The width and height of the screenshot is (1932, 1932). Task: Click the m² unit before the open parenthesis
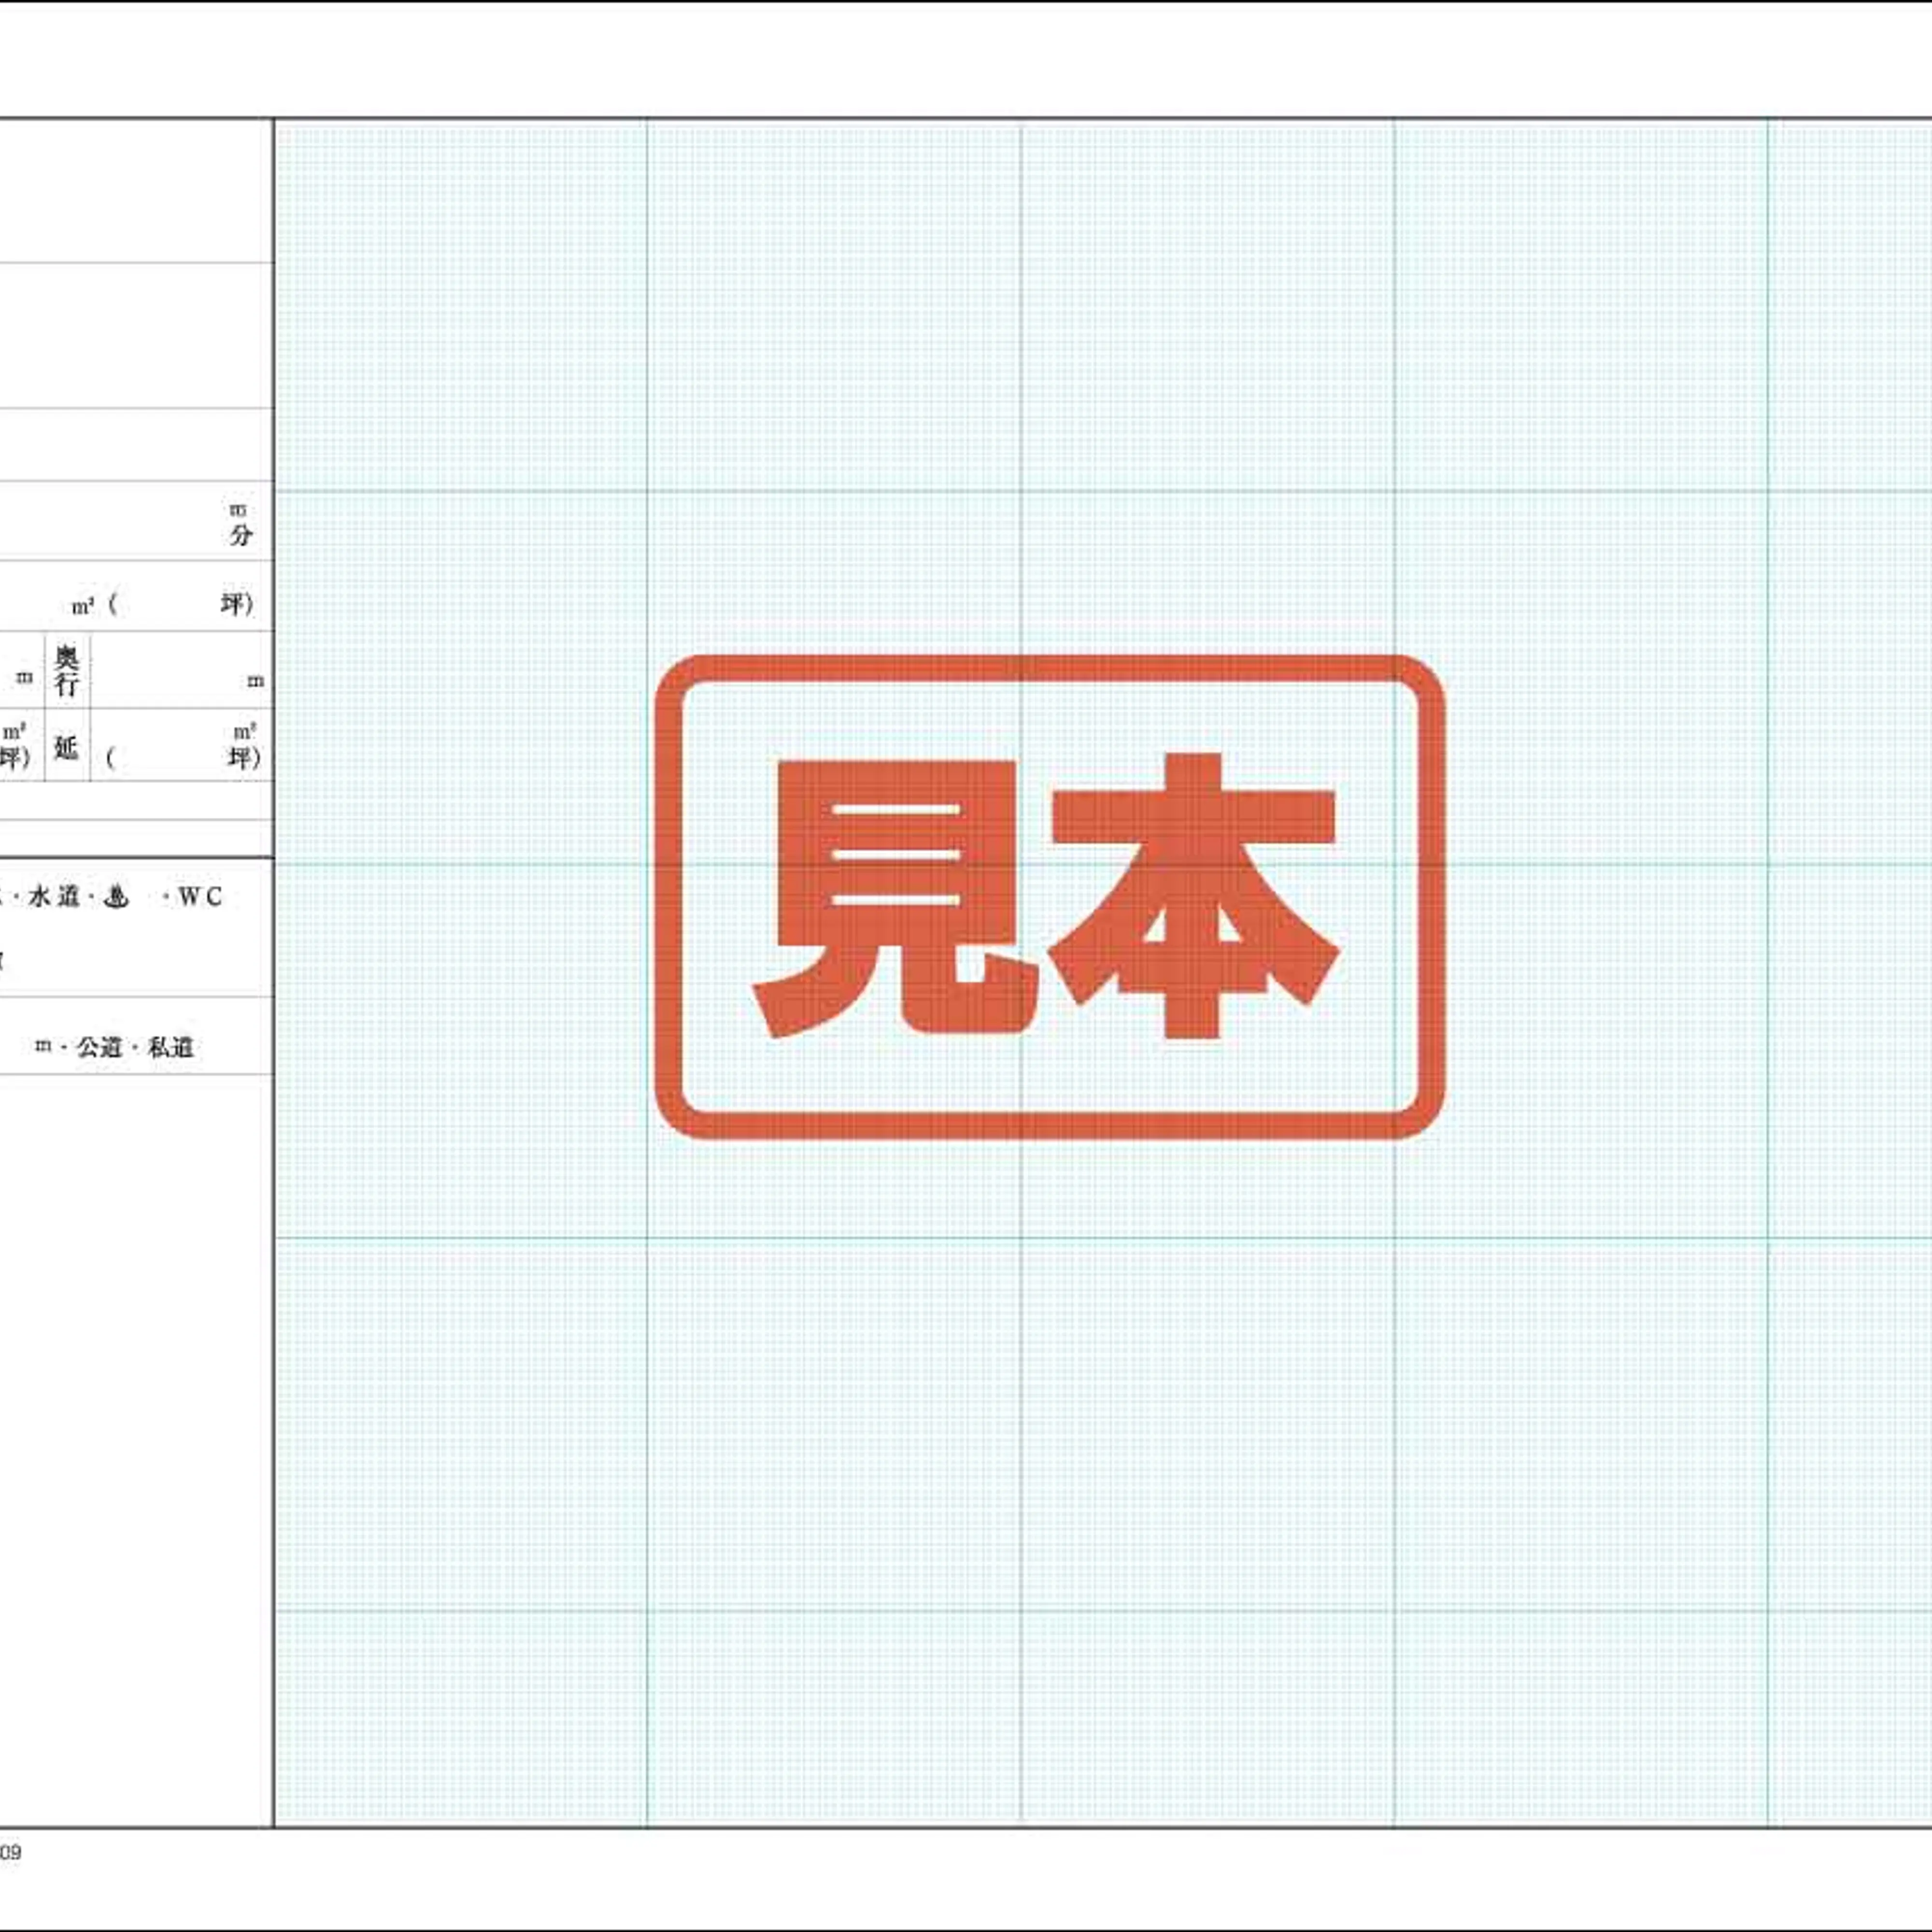click(x=82, y=606)
